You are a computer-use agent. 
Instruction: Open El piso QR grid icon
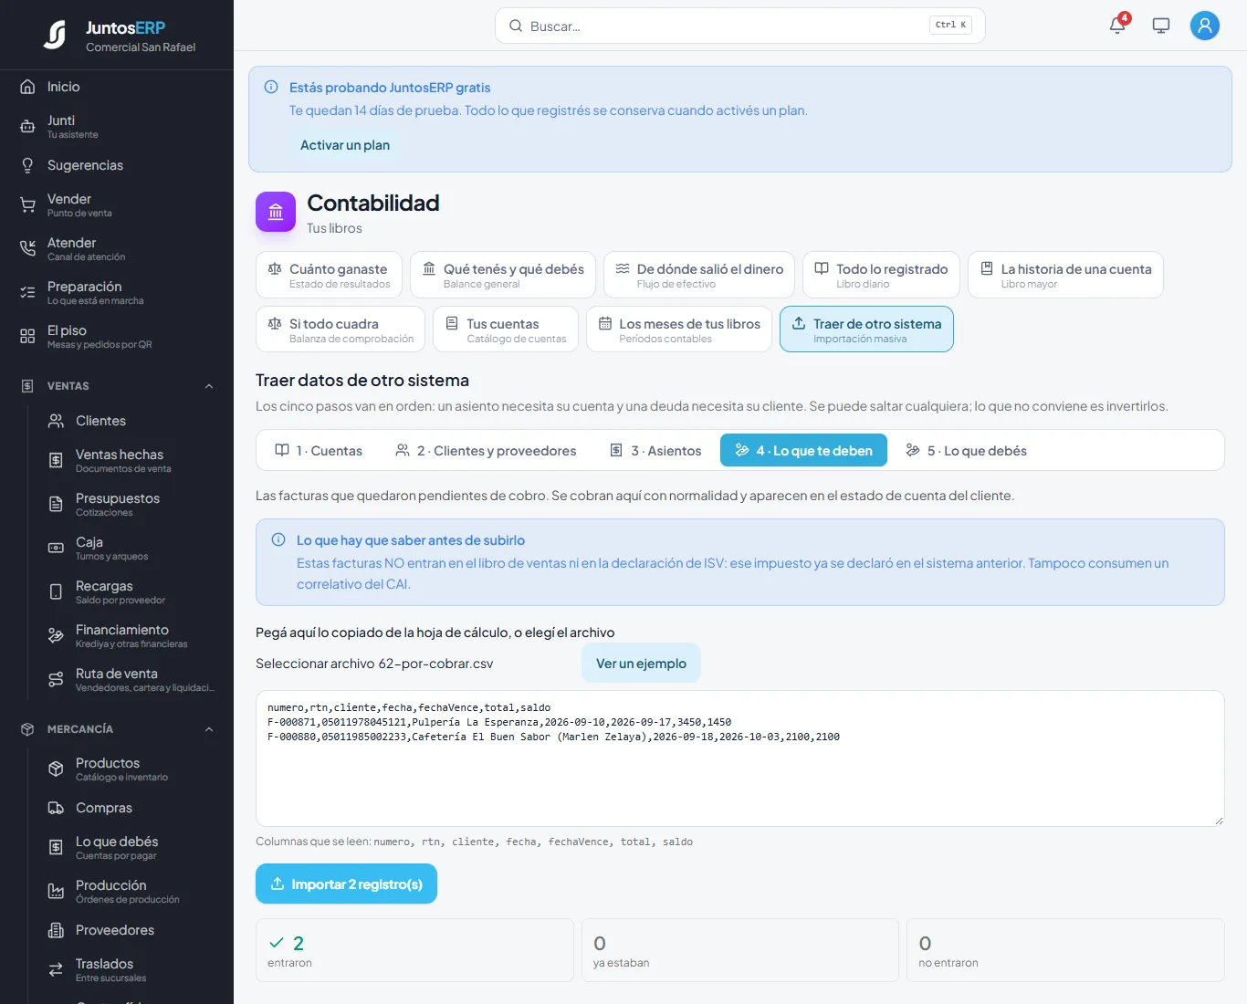click(27, 336)
